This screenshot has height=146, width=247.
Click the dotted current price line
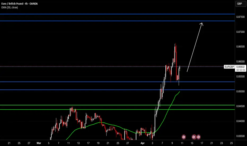(x=112, y=67)
